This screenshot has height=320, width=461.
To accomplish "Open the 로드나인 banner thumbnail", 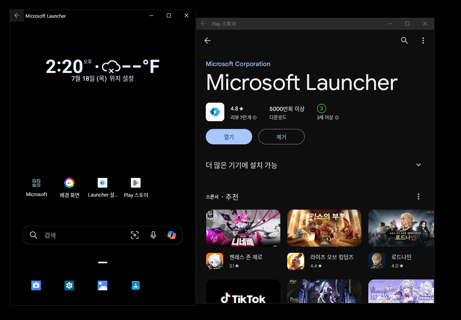I will [x=401, y=228].
